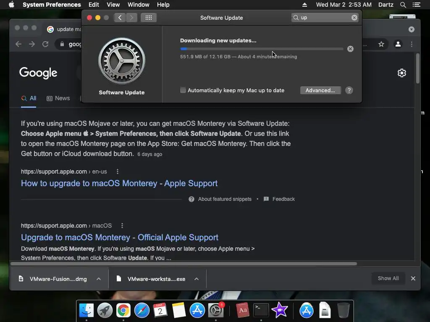This screenshot has width=430, height=322.
Task: Go forward in System Preferences
Action: (x=131, y=18)
